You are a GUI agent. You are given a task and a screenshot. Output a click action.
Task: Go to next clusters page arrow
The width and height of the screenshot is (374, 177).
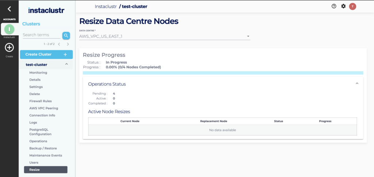point(68,44)
